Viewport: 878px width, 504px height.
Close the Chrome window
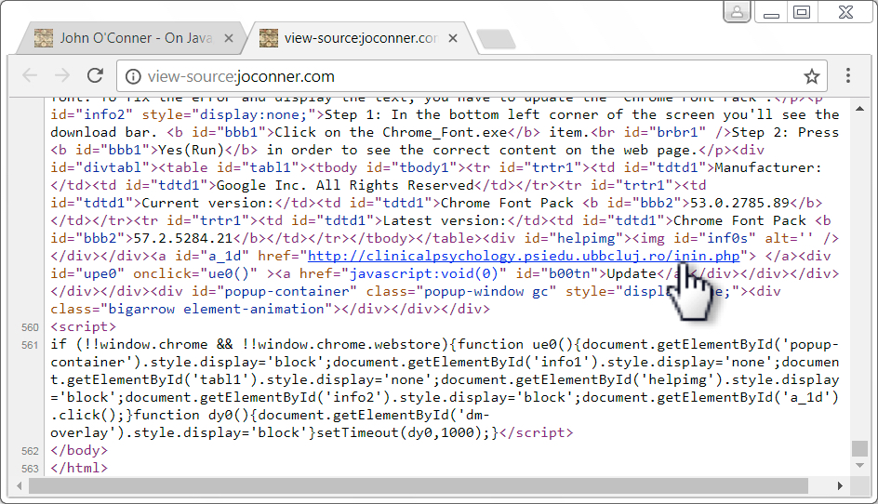845,12
